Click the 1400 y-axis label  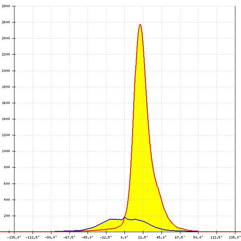click(x=6, y=119)
